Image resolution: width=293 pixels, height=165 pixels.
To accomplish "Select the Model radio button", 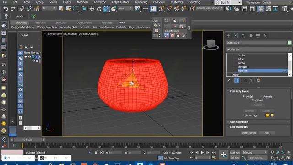I will point(244,96).
